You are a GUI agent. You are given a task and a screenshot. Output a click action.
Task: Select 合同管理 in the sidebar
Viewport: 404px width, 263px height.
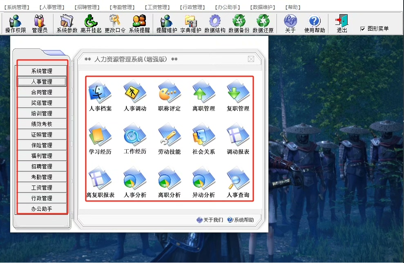tap(42, 92)
